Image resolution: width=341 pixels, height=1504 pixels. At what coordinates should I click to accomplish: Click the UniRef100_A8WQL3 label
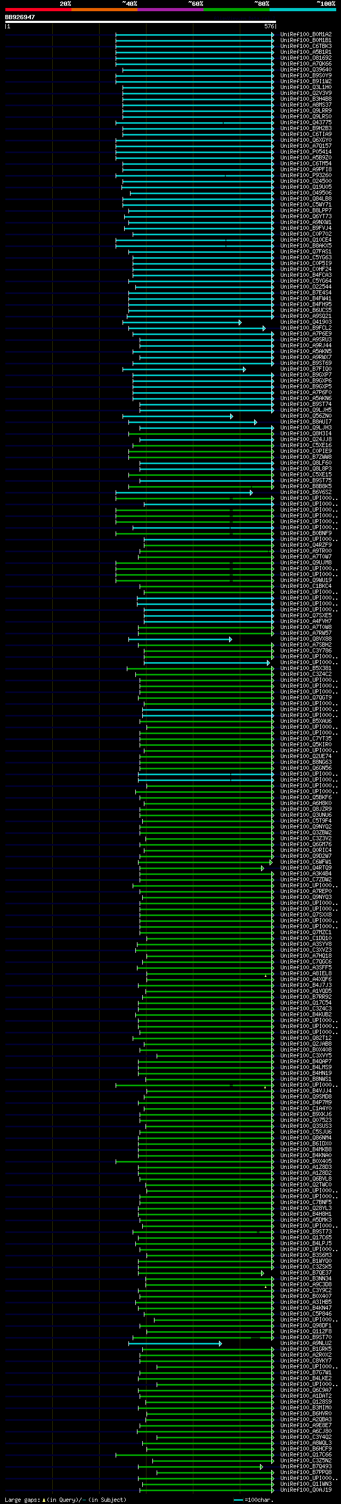306,1443
